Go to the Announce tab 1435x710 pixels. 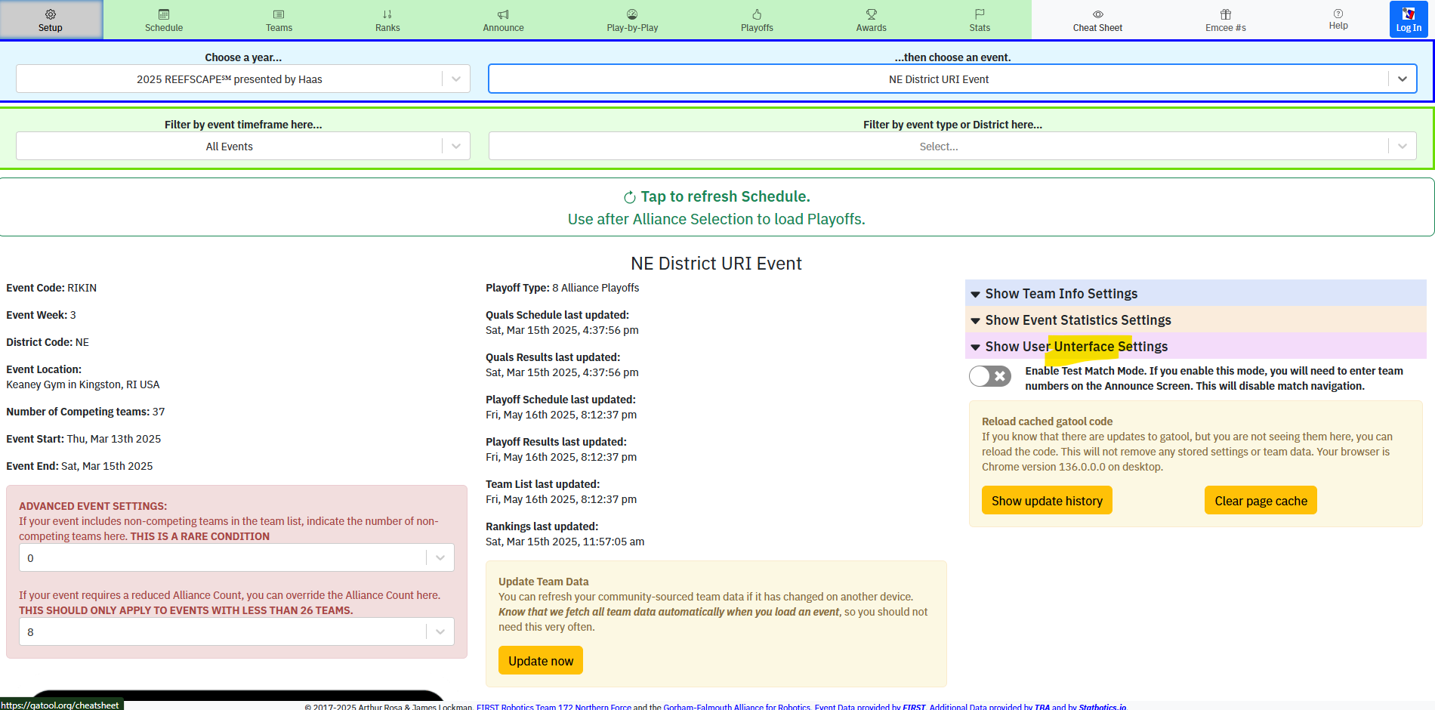[x=503, y=20]
